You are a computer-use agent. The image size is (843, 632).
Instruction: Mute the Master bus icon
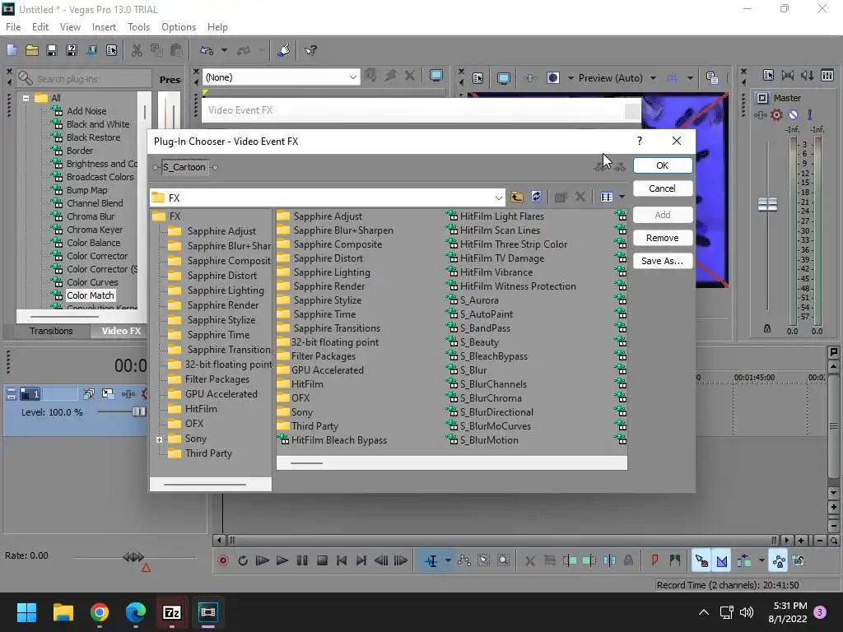pyautogui.click(x=793, y=114)
